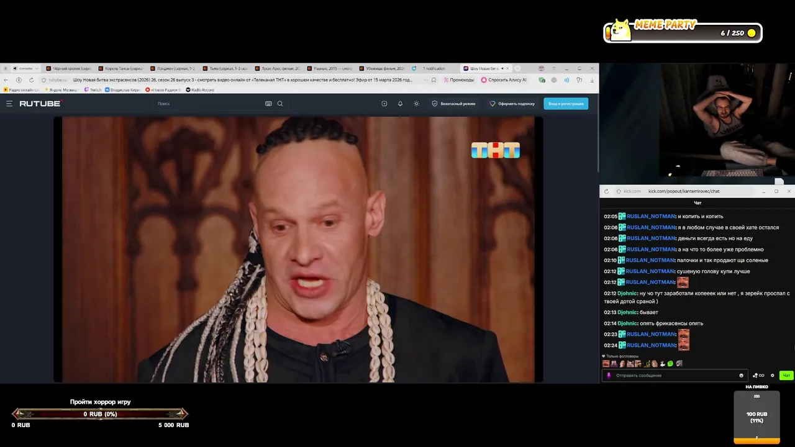The height and width of the screenshot is (447, 795).
Task: Open browser downloads arrow icon
Action: tap(592, 80)
